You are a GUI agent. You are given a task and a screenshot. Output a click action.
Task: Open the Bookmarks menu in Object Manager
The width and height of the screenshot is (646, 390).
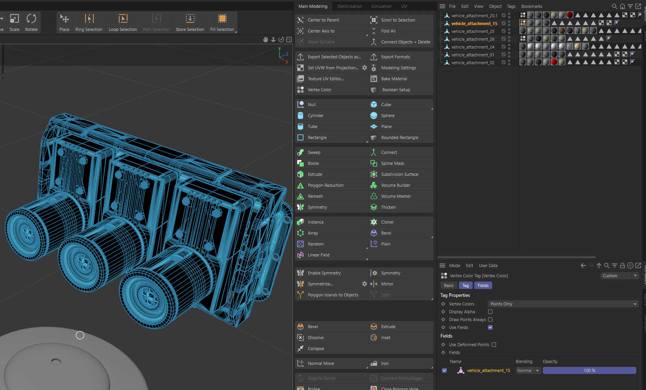(x=531, y=6)
